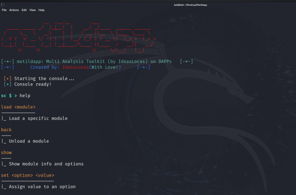The width and height of the screenshot is (296, 195).
Task: Open the Help menu
Action: coord(41,10)
